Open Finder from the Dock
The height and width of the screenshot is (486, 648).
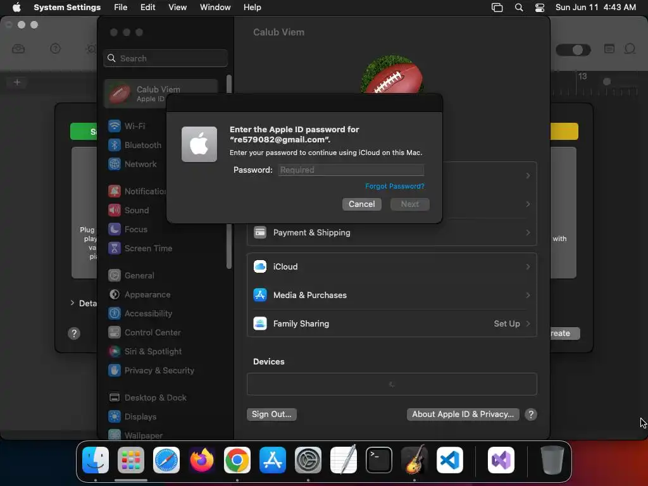pyautogui.click(x=96, y=460)
